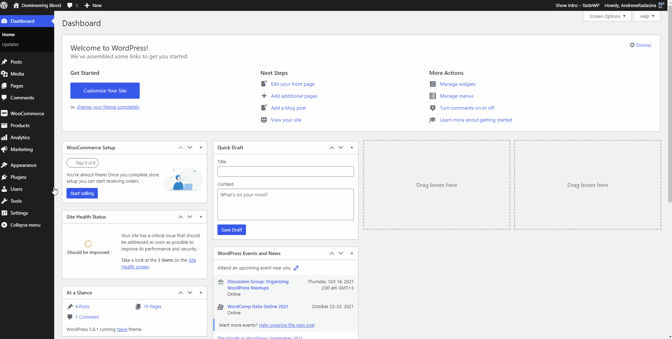Click the WooCommerce setup illustration
This screenshot has height=339, width=672.
182,179
